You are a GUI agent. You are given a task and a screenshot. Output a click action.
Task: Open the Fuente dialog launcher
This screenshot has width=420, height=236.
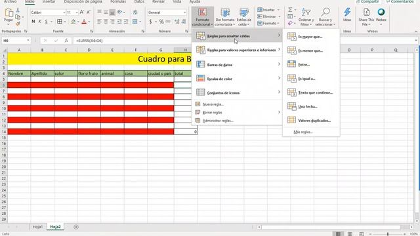(91, 31)
